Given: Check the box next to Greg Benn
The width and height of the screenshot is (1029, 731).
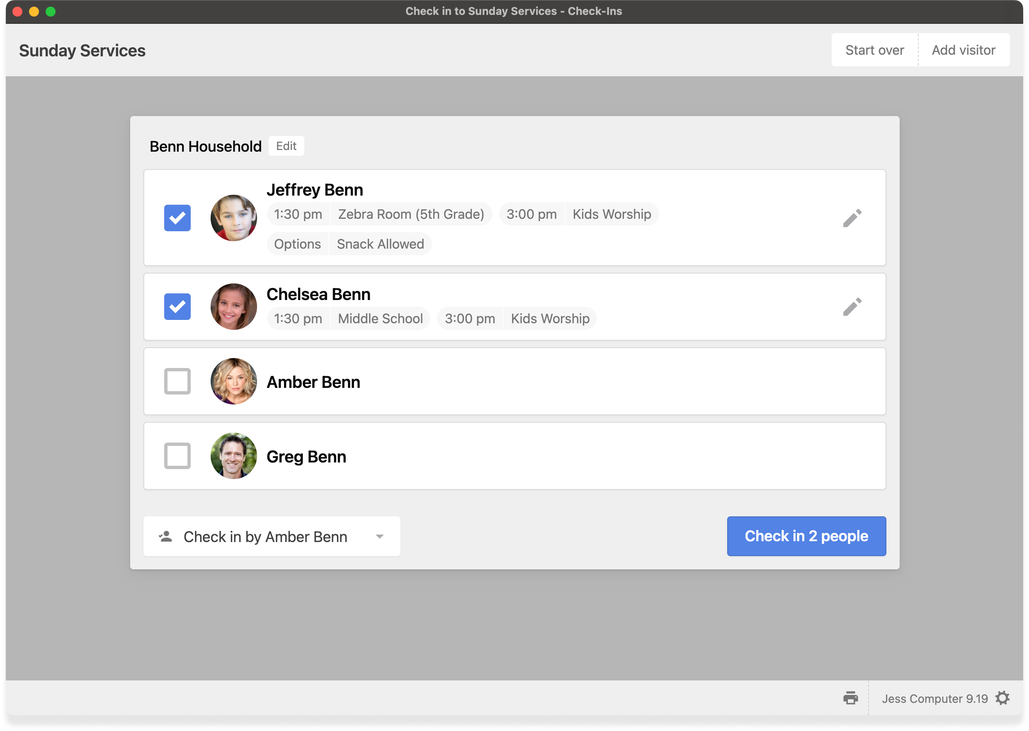Looking at the screenshot, I should (x=177, y=456).
